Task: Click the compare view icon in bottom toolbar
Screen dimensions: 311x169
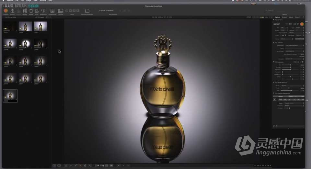Action: pyautogui.click(x=54, y=165)
